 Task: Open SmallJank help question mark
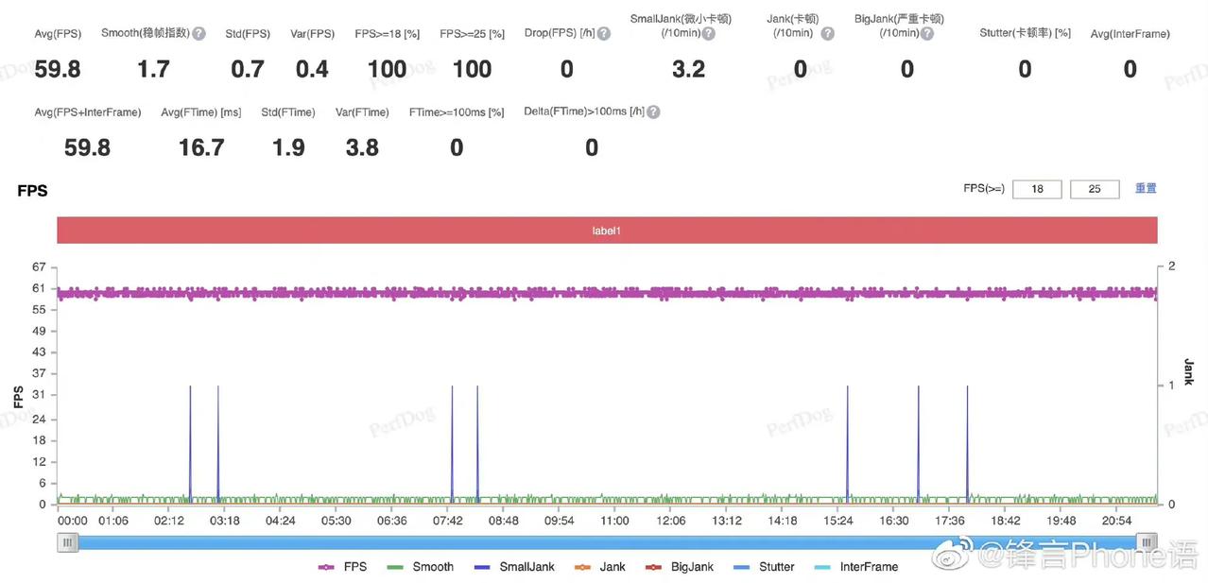coord(708,33)
